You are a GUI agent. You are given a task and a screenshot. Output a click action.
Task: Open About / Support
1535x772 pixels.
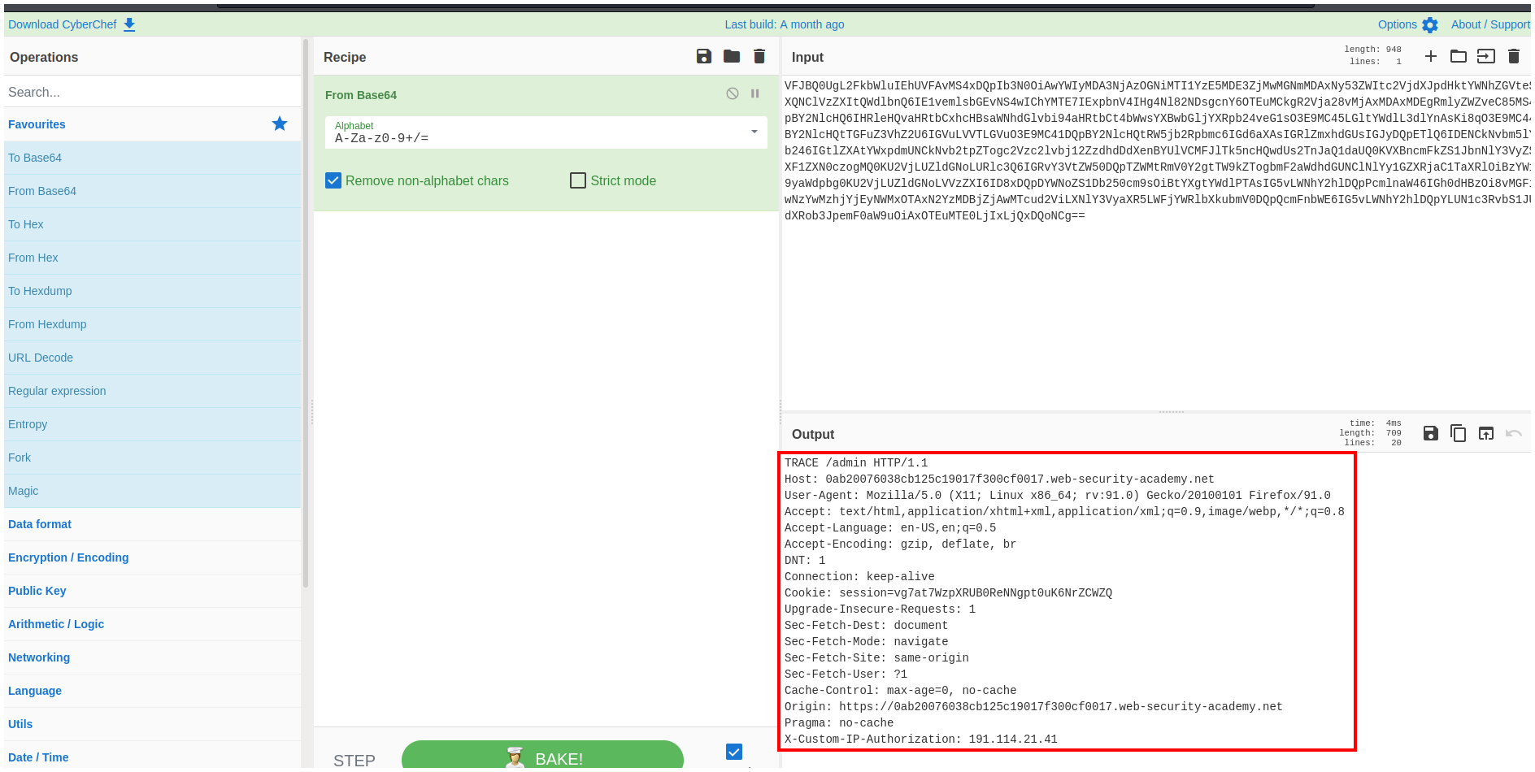(1489, 24)
